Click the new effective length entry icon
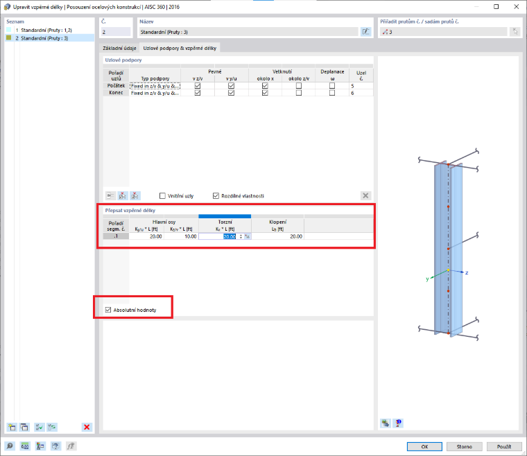The height and width of the screenshot is (456, 527). pyautogui.click(x=12, y=427)
